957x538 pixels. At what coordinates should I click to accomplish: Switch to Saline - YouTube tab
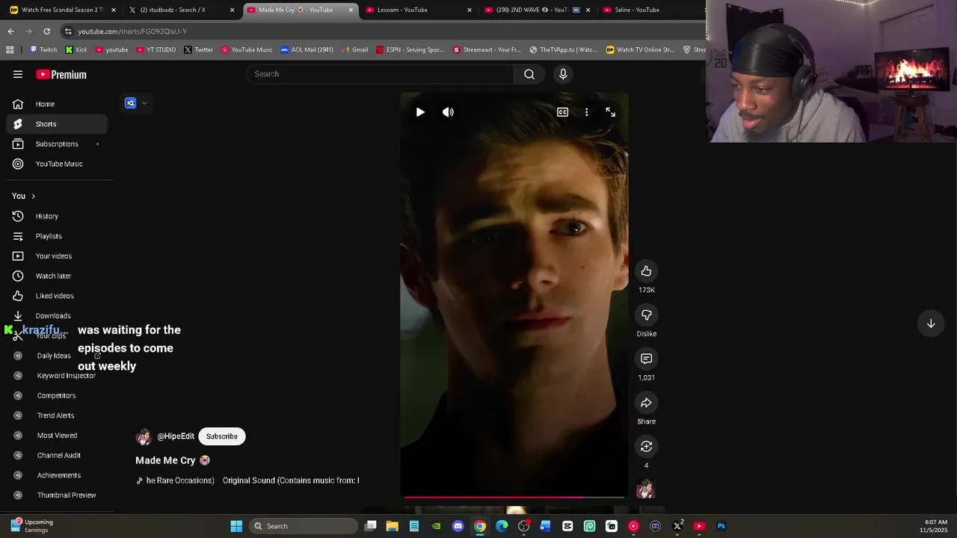click(x=650, y=10)
